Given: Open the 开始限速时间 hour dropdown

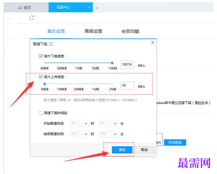Looking at the screenshot, I should [80, 124].
